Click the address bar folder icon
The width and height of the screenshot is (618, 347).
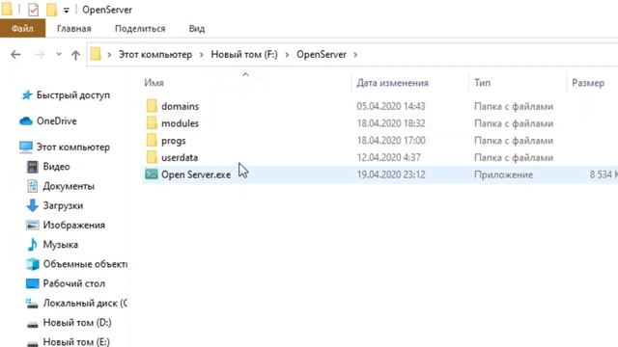96,54
